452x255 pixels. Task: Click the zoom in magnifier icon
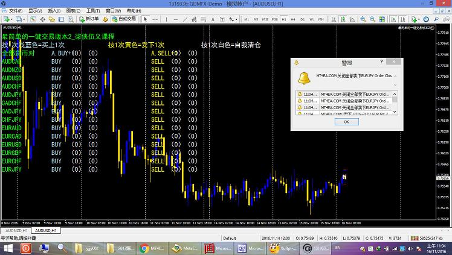tap(363, 19)
